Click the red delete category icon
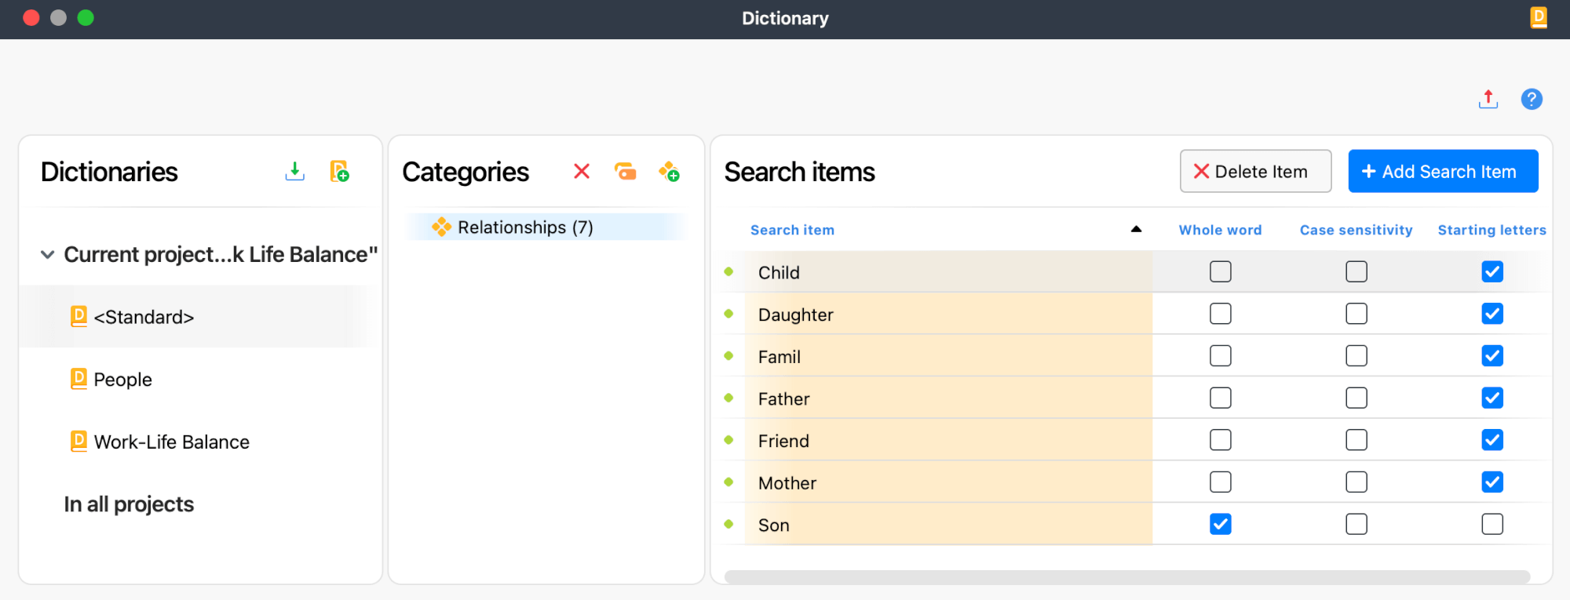1570x600 pixels. [x=582, y=171]
